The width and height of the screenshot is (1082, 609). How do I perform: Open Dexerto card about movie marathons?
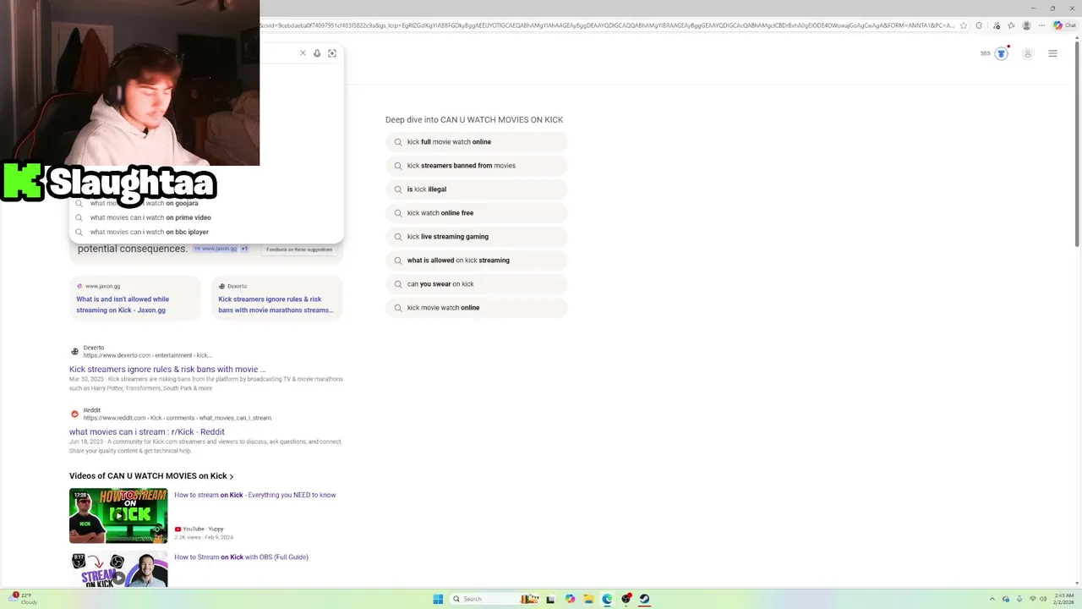point(277,298)
